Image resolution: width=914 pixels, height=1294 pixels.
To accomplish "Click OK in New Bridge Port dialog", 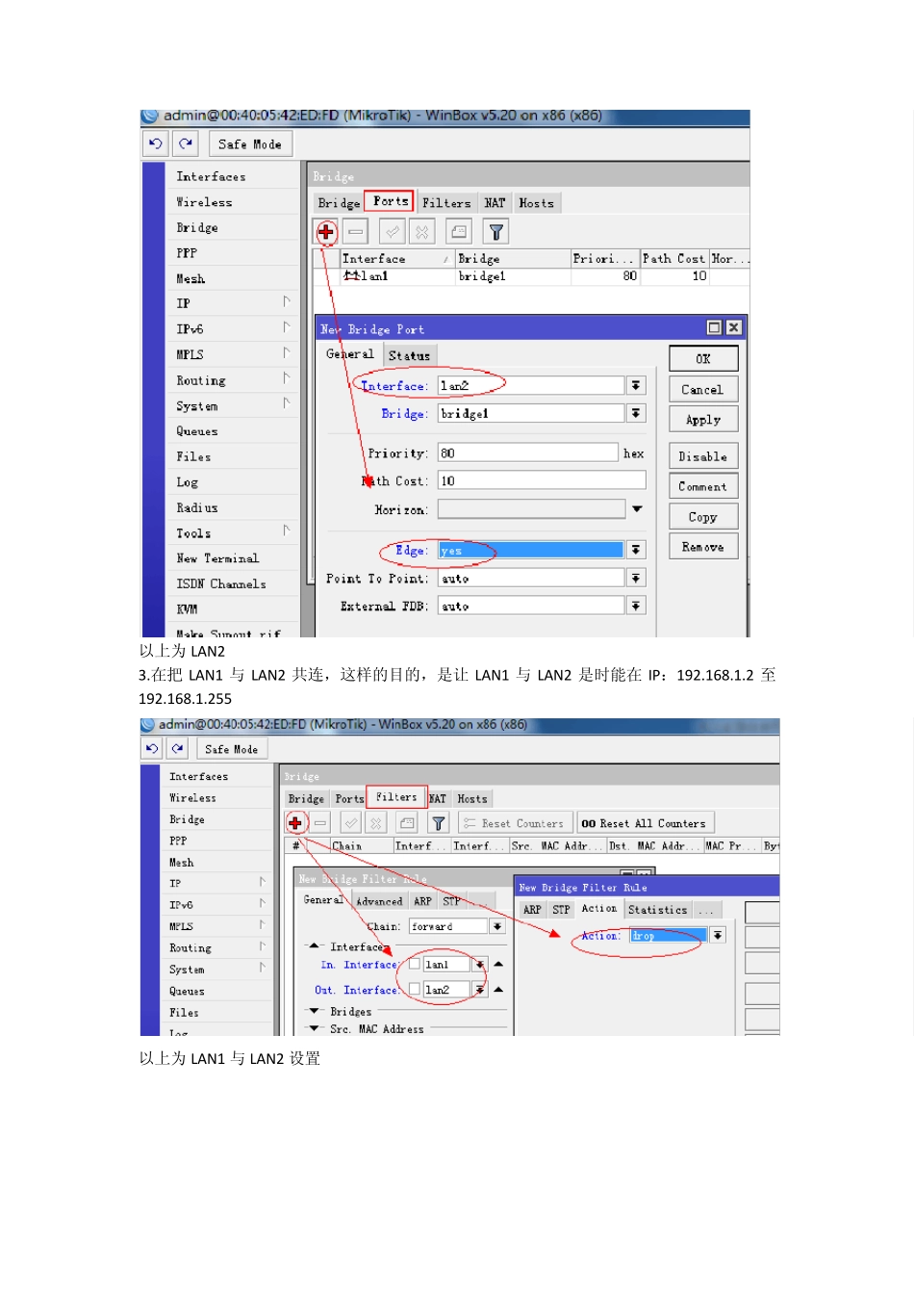I will point(703,359).
